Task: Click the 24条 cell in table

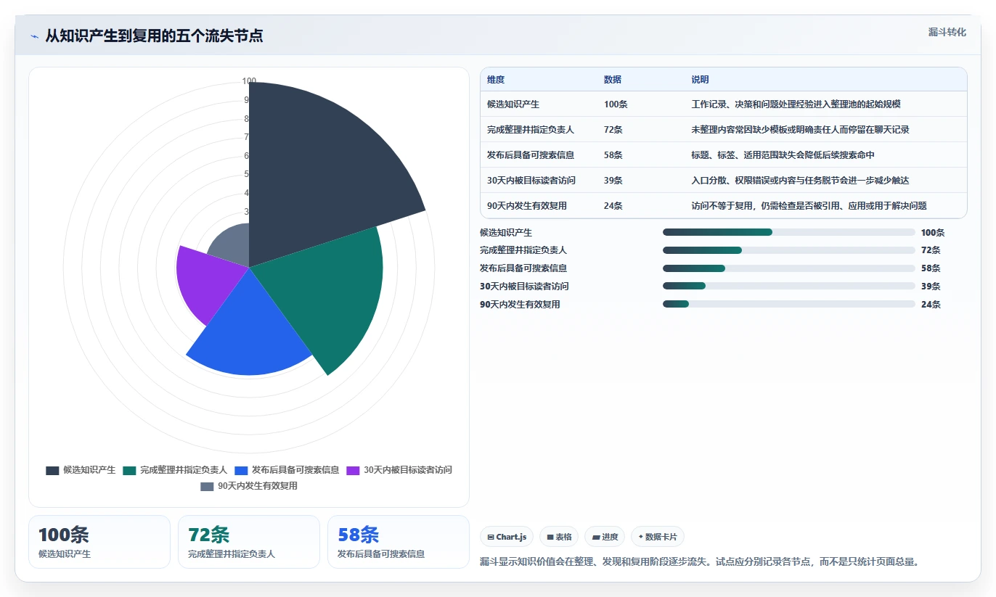Action: 613,206
